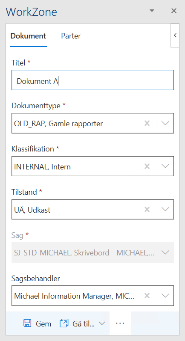Expand the Dokumenttype dropdown arrow
The height and width of the screenshot is (341, 185).
(165, 123)
